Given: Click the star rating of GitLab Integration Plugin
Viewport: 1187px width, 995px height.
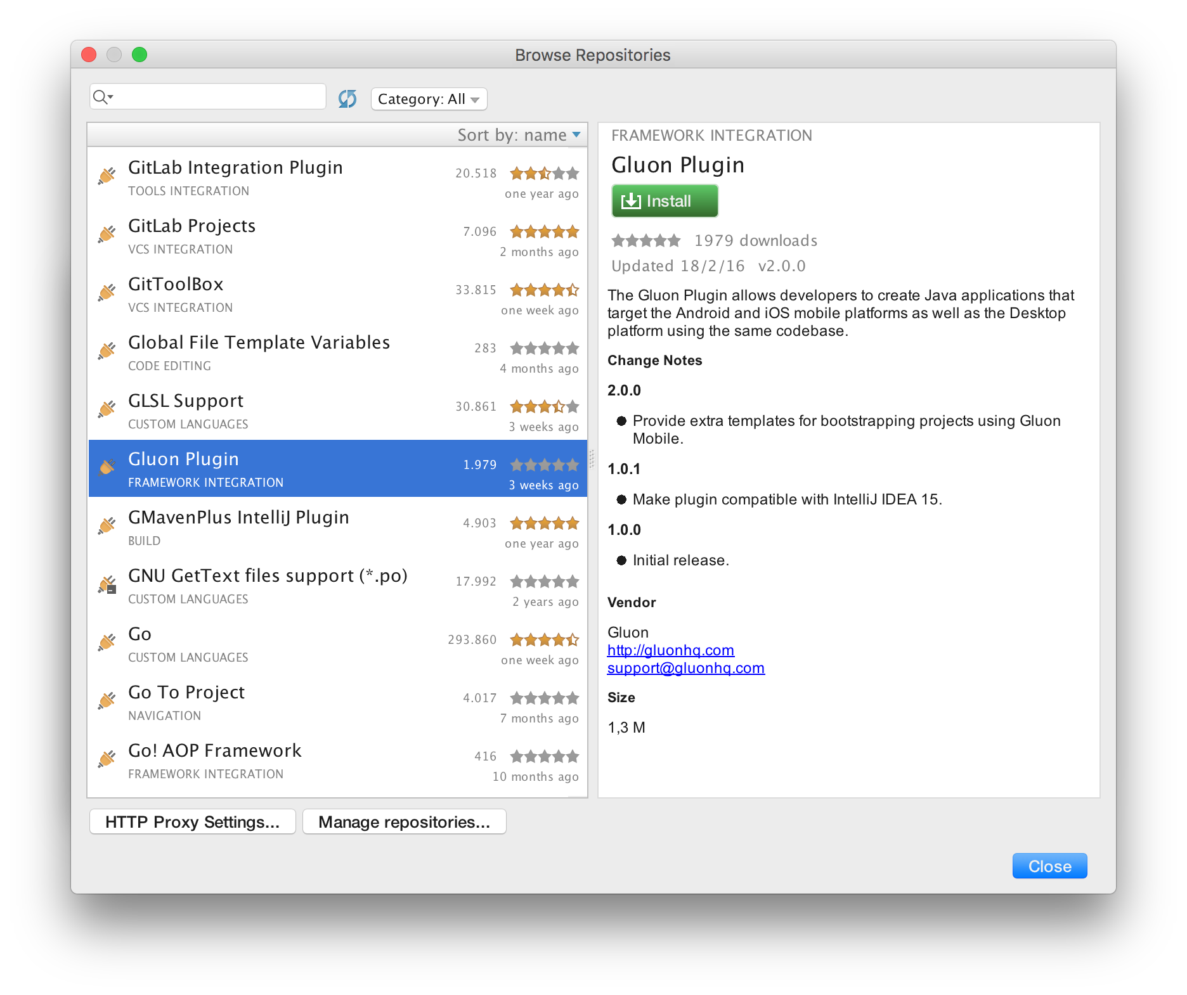Looking at the screenshot, I should (x=545, y=173).
